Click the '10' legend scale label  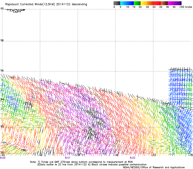[x=128, y=7]
